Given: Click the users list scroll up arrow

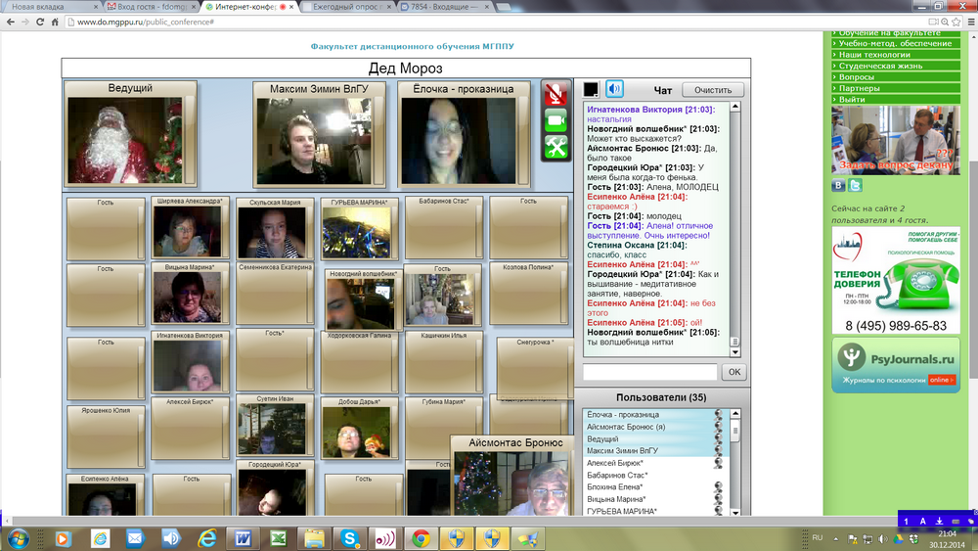Looking at the screenshot, I should [734, 414].
